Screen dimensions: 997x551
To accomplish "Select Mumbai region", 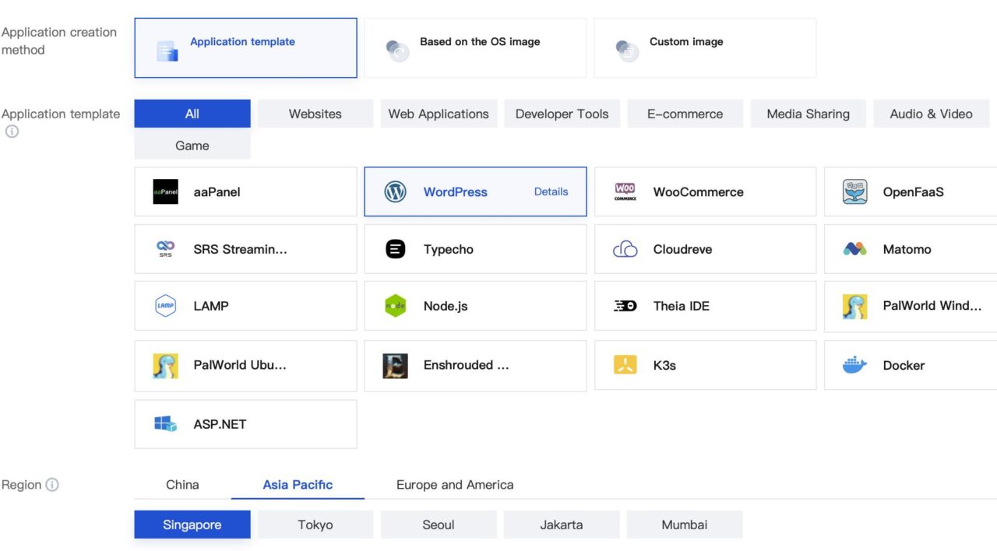I will click(x=685, y=525).
